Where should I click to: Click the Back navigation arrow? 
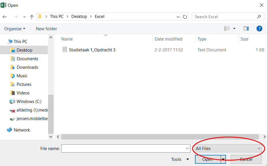5,17
